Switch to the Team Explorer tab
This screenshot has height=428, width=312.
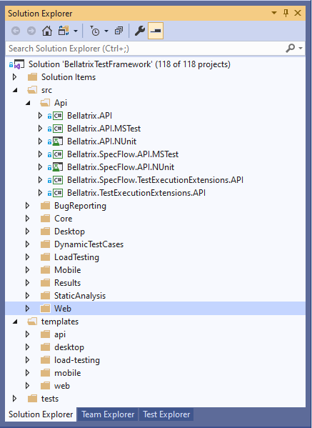pyautogui.click(x=108, y=414)
